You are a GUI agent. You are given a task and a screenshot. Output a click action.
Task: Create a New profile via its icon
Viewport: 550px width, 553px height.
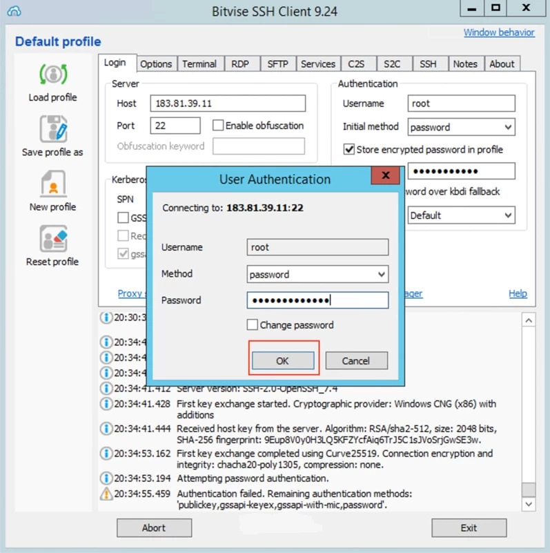pos(53,184)
